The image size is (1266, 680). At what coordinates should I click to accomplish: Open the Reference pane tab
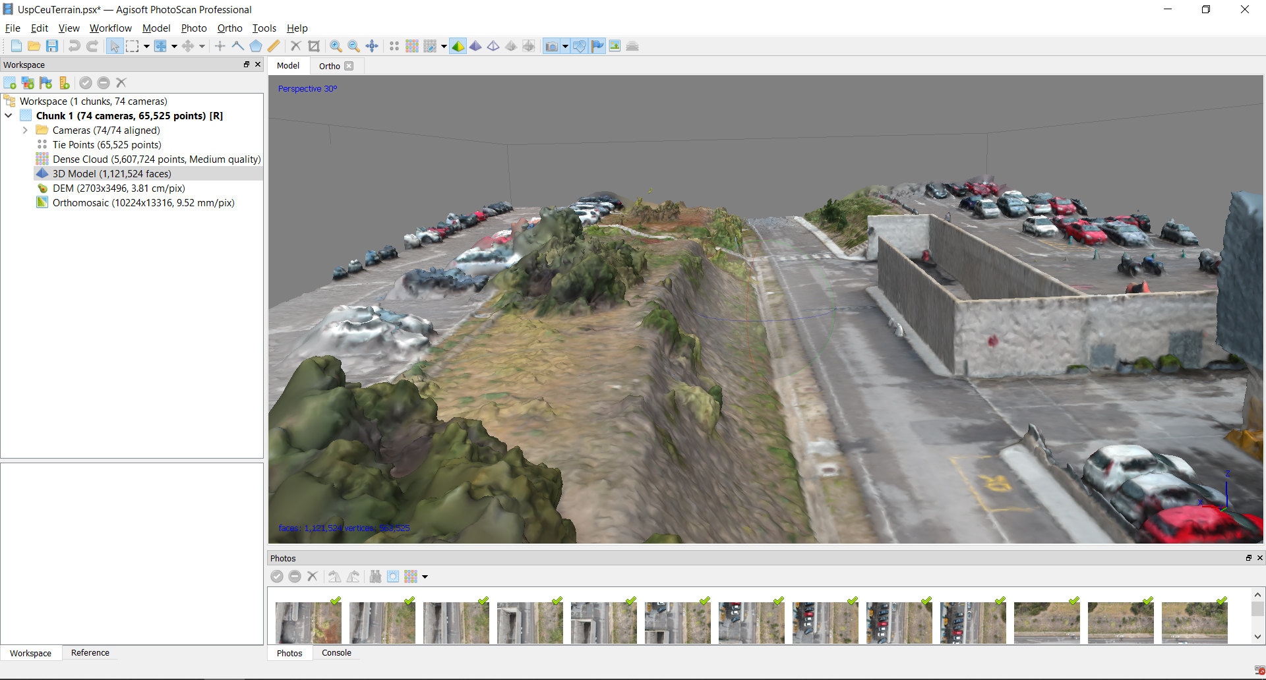click(90, 653)
